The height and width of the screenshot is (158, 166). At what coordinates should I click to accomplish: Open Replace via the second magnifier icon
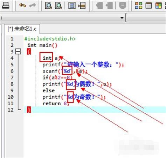58,6
